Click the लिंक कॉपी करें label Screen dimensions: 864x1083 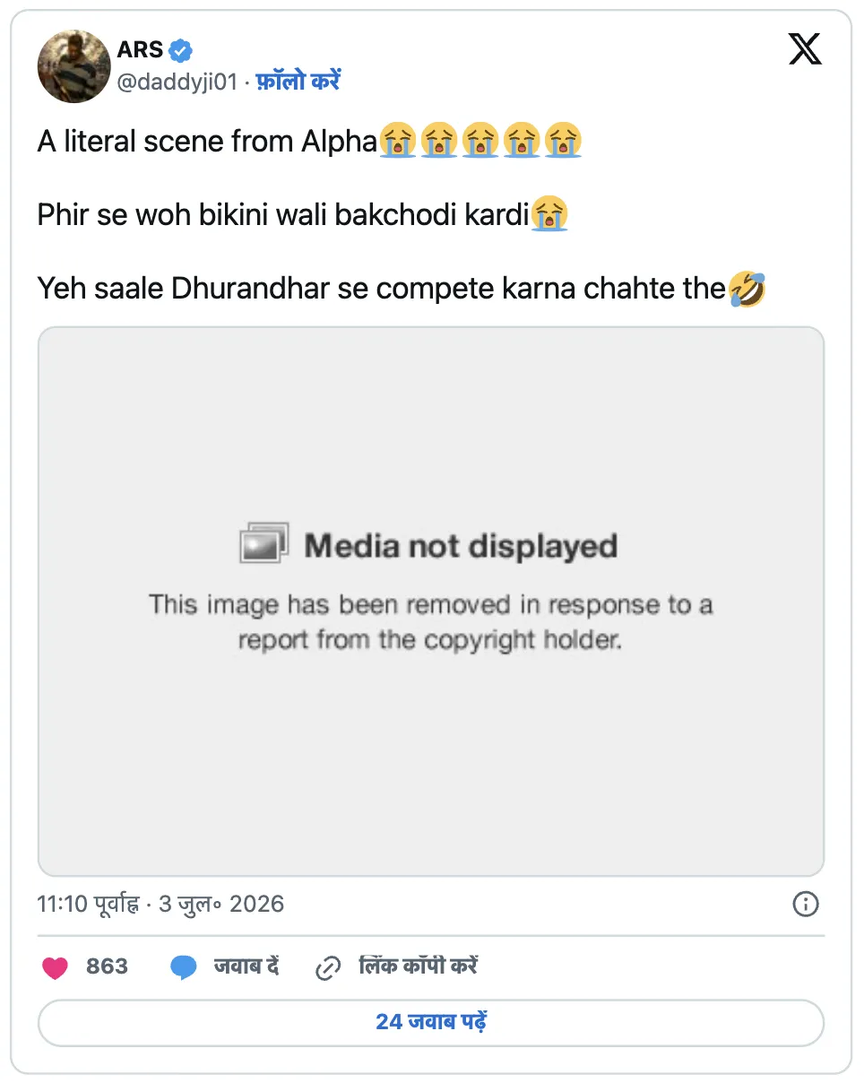[418, 966]
